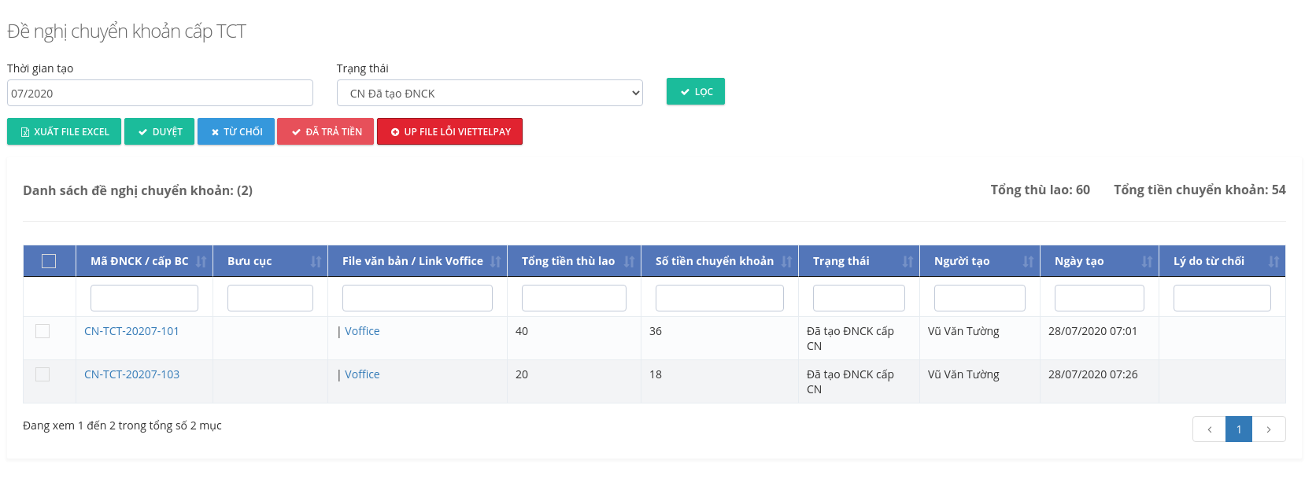
Task: Sort the Lý do từ chối column
Action: (x=1273, y=262)
